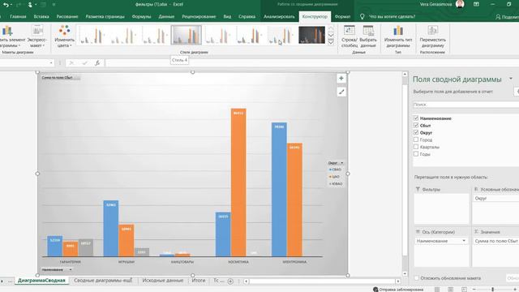Click the ribbon display options icon
Screen dimensions: 519x292
tap(476, 5)
